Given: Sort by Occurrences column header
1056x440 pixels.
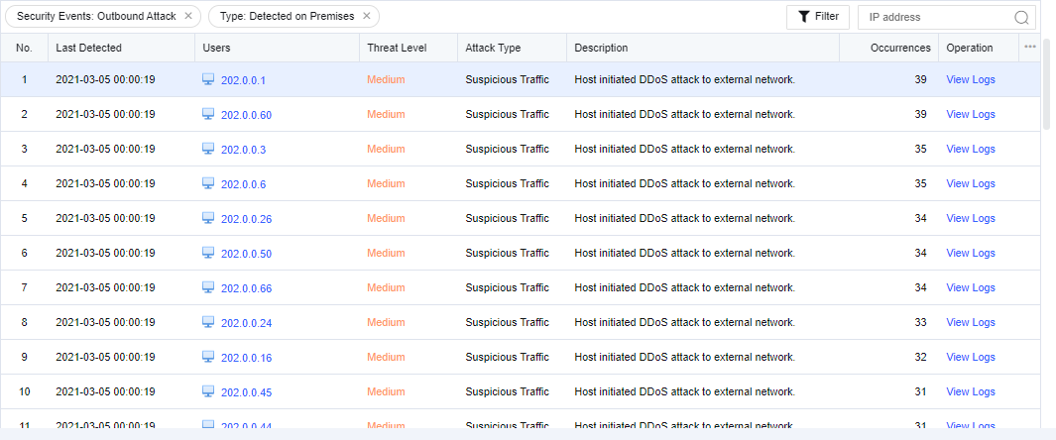Looking at the screenshot, I should click(900, 48).
